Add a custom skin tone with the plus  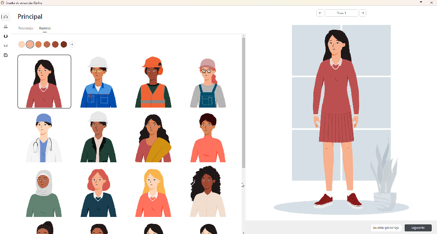point(72,44)
